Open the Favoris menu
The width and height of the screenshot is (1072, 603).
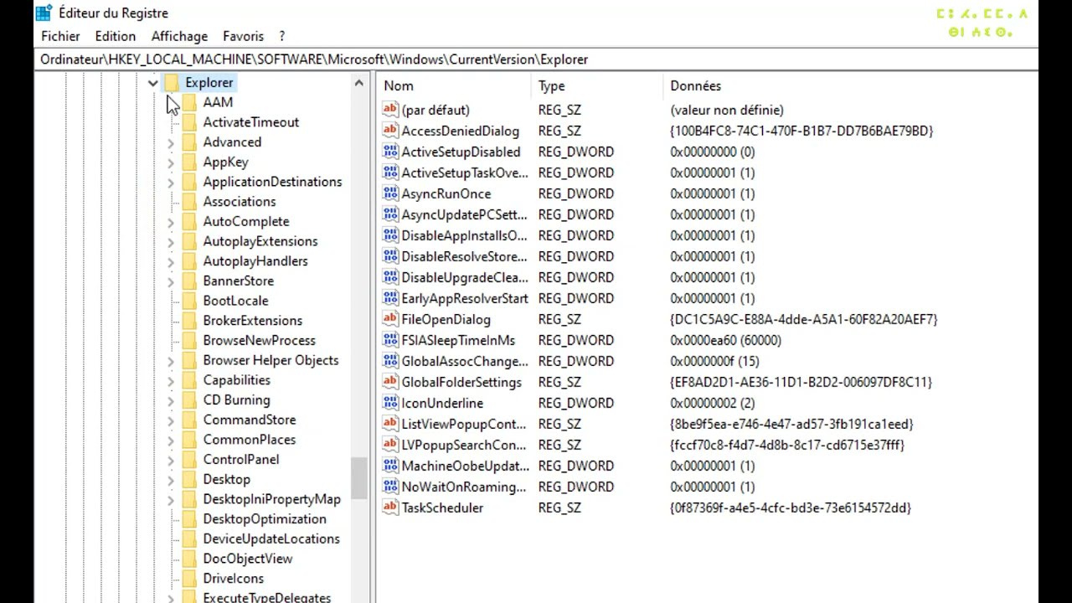click(243, 36)
